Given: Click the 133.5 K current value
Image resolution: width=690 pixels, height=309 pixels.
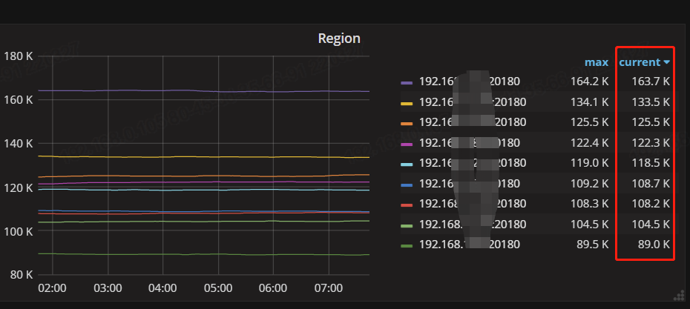Looking at the screenshot, I should [x=651, y=102].
